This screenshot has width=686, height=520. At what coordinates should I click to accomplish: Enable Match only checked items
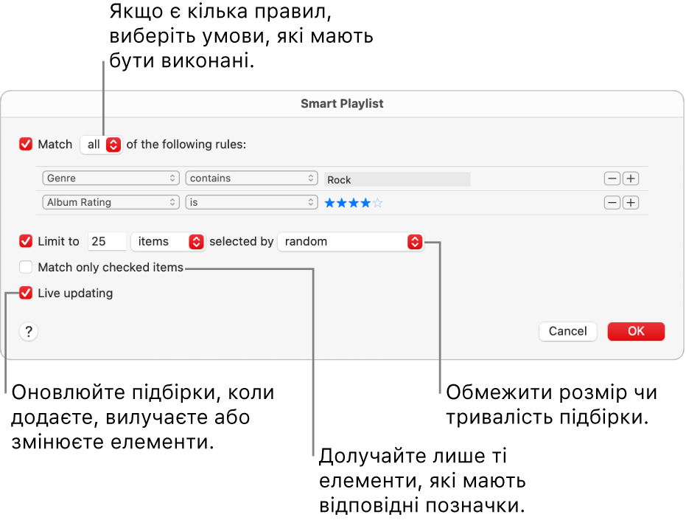[26, 267]
